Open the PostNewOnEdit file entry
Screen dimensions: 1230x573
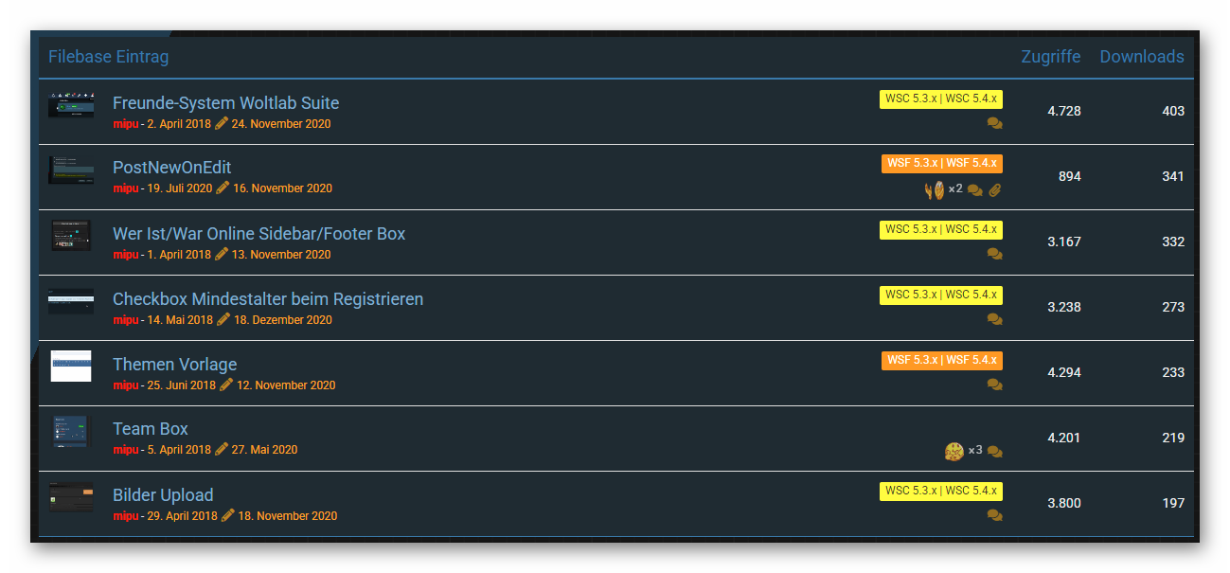[171, 168]
